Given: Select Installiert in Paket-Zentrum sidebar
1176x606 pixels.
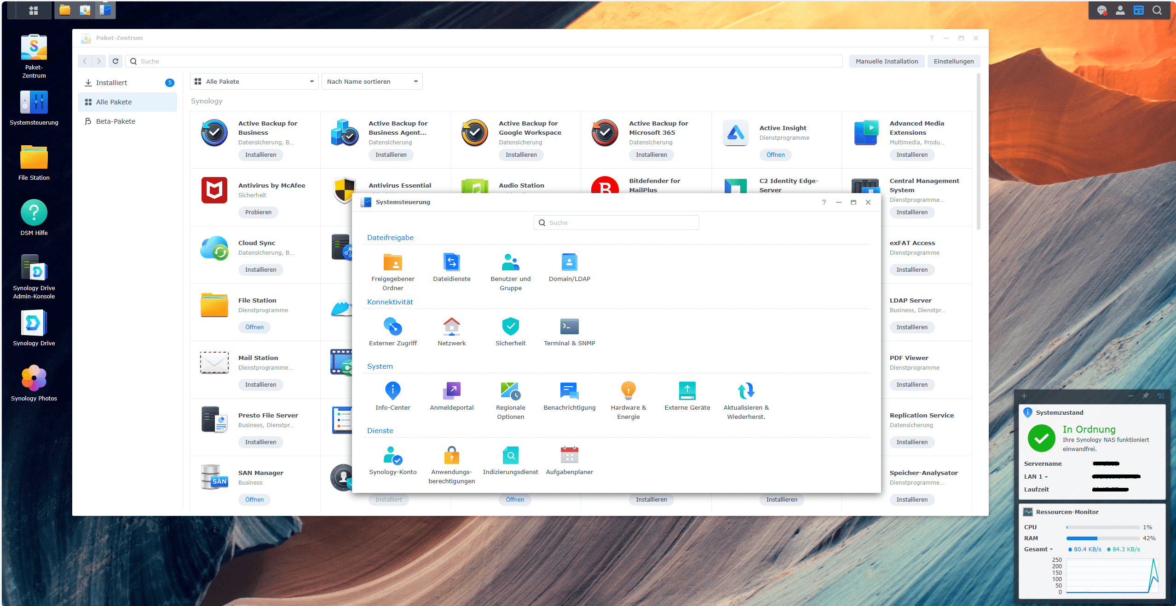Looking at the screenshot, I should pos(127,83).
